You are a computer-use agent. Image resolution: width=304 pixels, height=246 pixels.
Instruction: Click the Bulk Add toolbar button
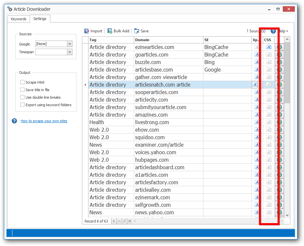[118, 31]
